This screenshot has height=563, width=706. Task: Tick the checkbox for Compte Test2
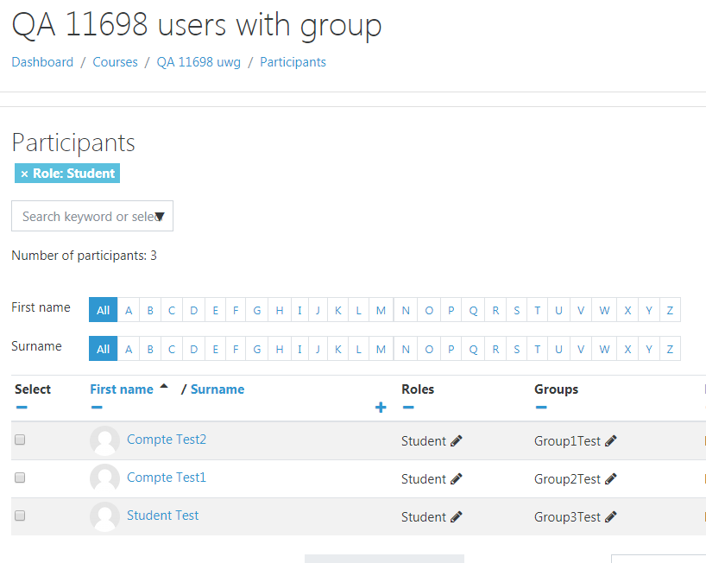[20, 440]
